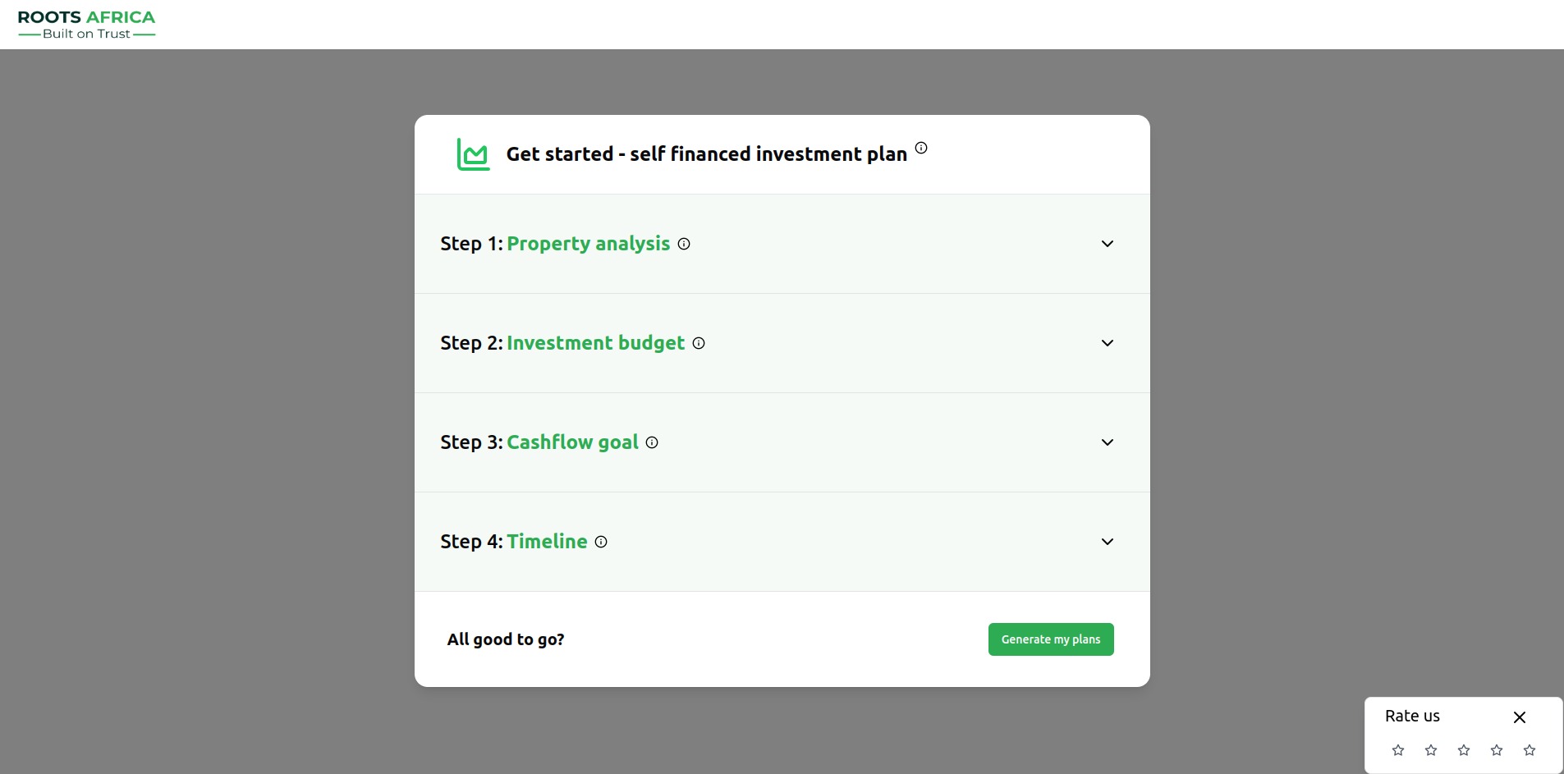Give a five-star rating
Viewport: 1564px width, 774px height.
1529,750
